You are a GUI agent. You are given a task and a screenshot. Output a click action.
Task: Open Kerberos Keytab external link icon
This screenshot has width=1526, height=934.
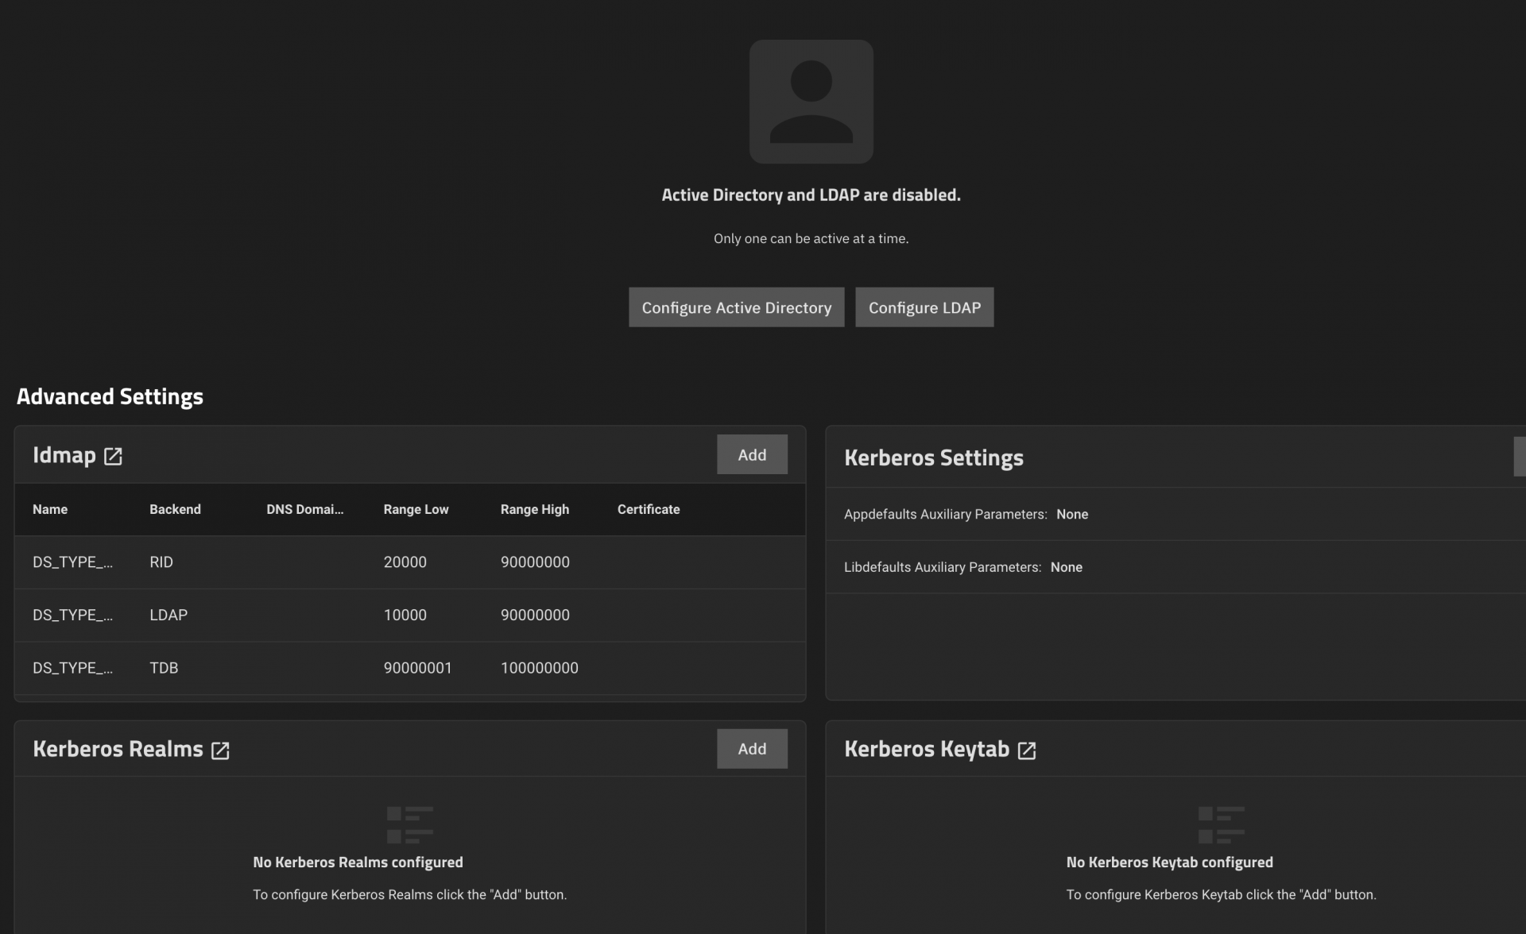tap(1027, 751)
